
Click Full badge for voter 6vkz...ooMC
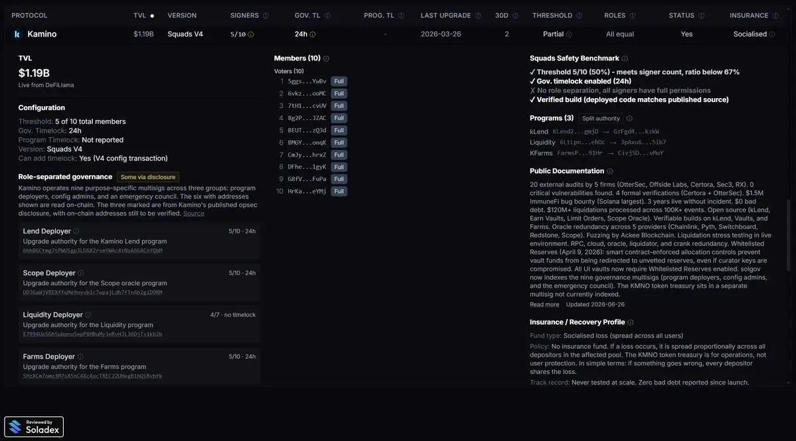[x=339, y=94]
